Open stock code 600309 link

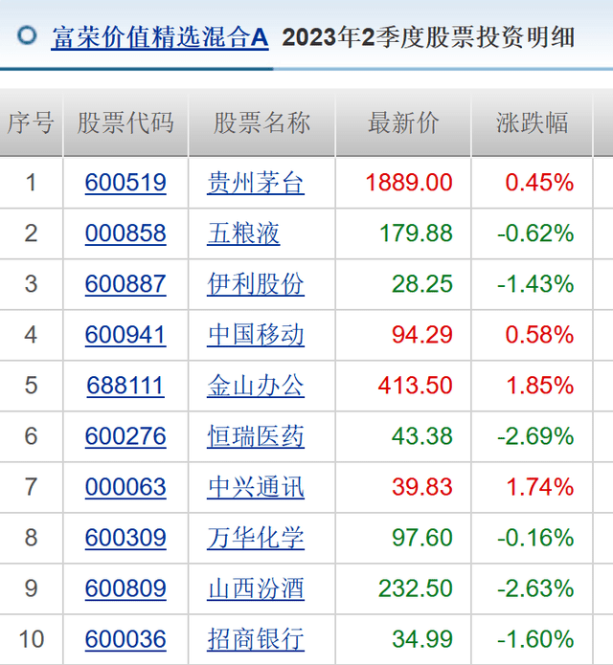125,538
